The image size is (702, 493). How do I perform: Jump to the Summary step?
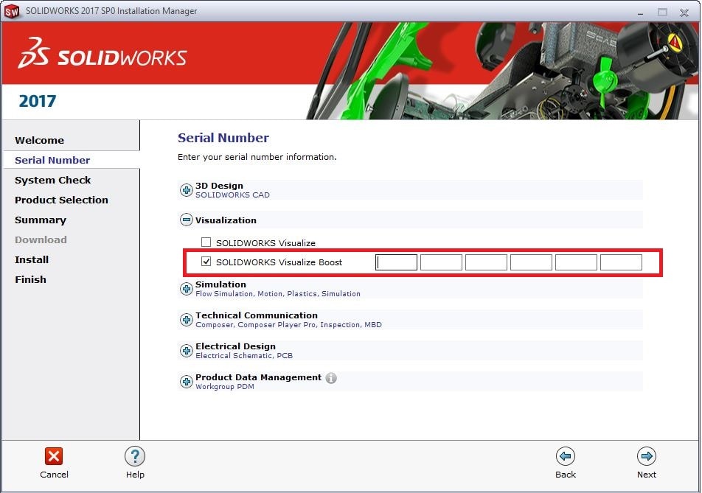(41, 220)
